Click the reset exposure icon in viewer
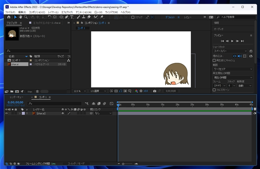 point(141,91)
